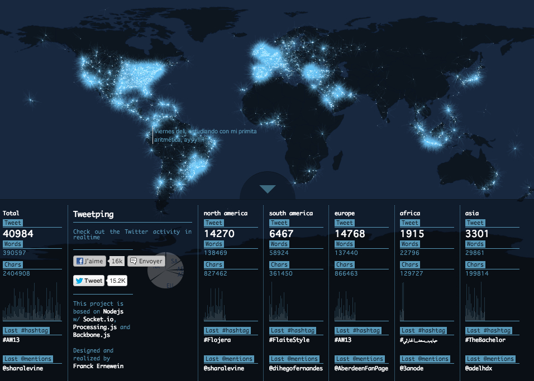
Task: Open the Processing.js link
Action: 94,327
